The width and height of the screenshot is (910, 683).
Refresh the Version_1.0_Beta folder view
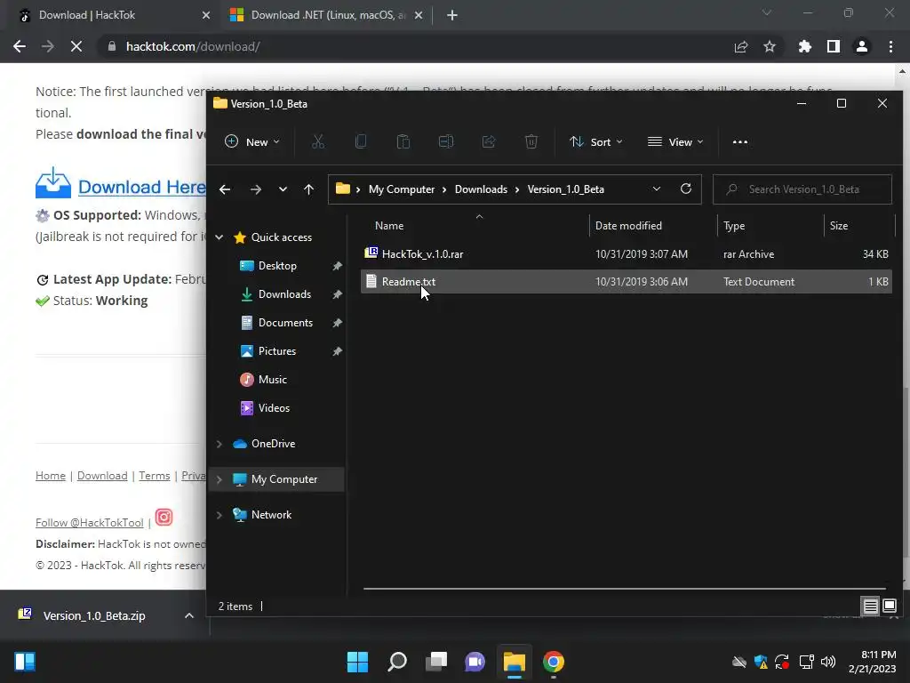tap(685, 189)
